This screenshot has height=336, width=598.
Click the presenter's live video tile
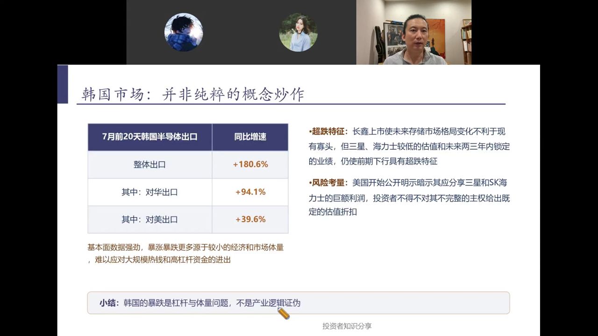[x=414, y=32]
